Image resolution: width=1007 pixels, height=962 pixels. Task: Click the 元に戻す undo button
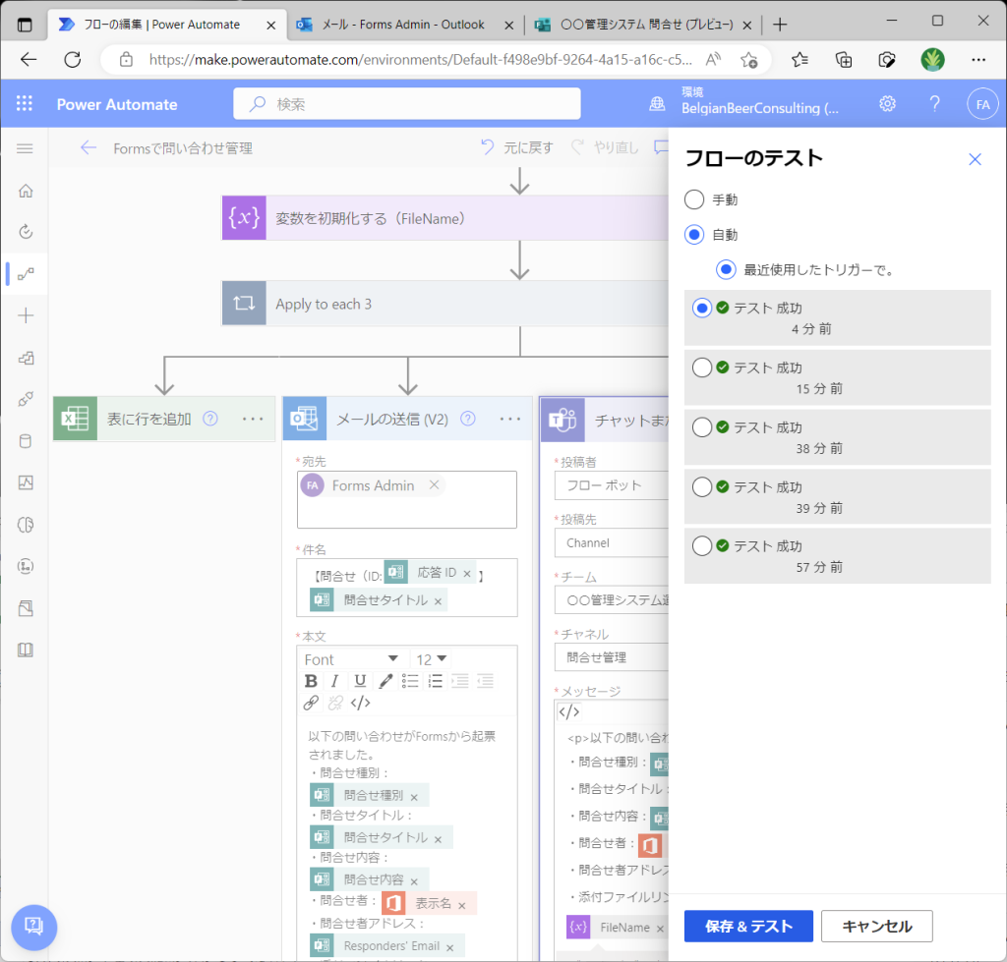(517, 148)
